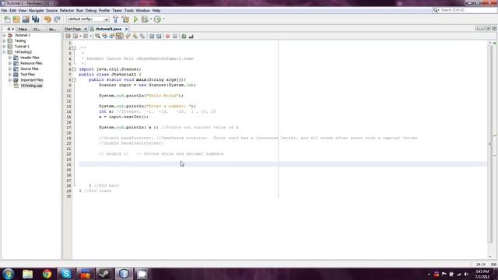This screenshot has height=280, width=498.
Task: Click the Previous Bookmark editor icon
Action: coord(128,37)
